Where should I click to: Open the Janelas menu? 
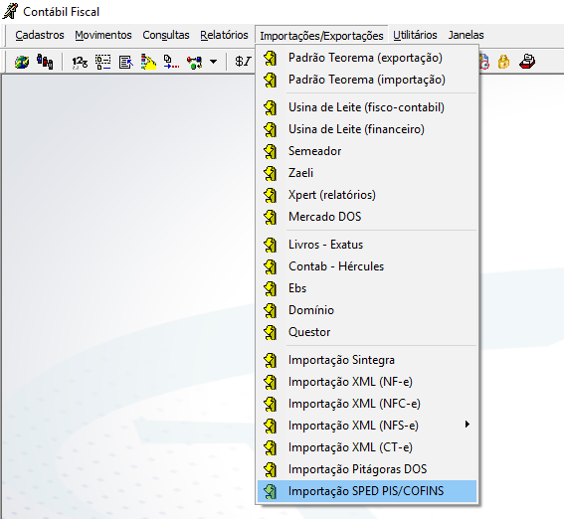pyautogui.click(x=466, y=35)
